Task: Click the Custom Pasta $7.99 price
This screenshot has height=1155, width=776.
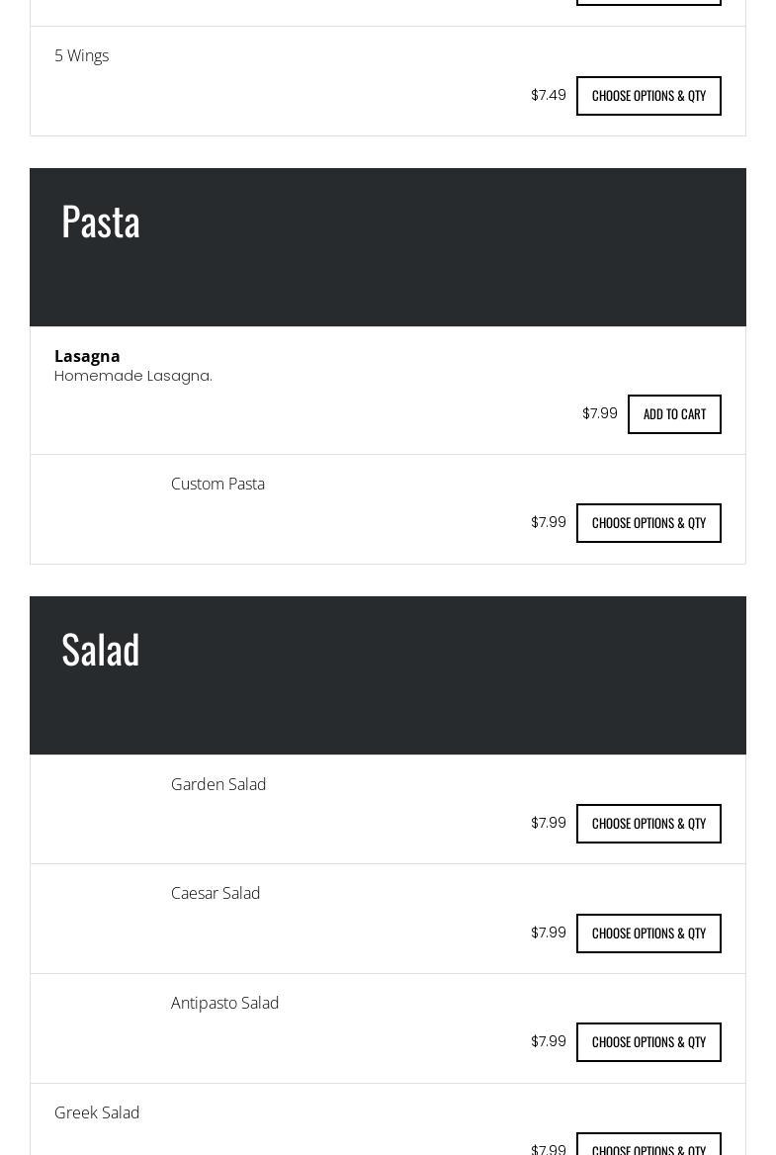Action: (549, 522)
